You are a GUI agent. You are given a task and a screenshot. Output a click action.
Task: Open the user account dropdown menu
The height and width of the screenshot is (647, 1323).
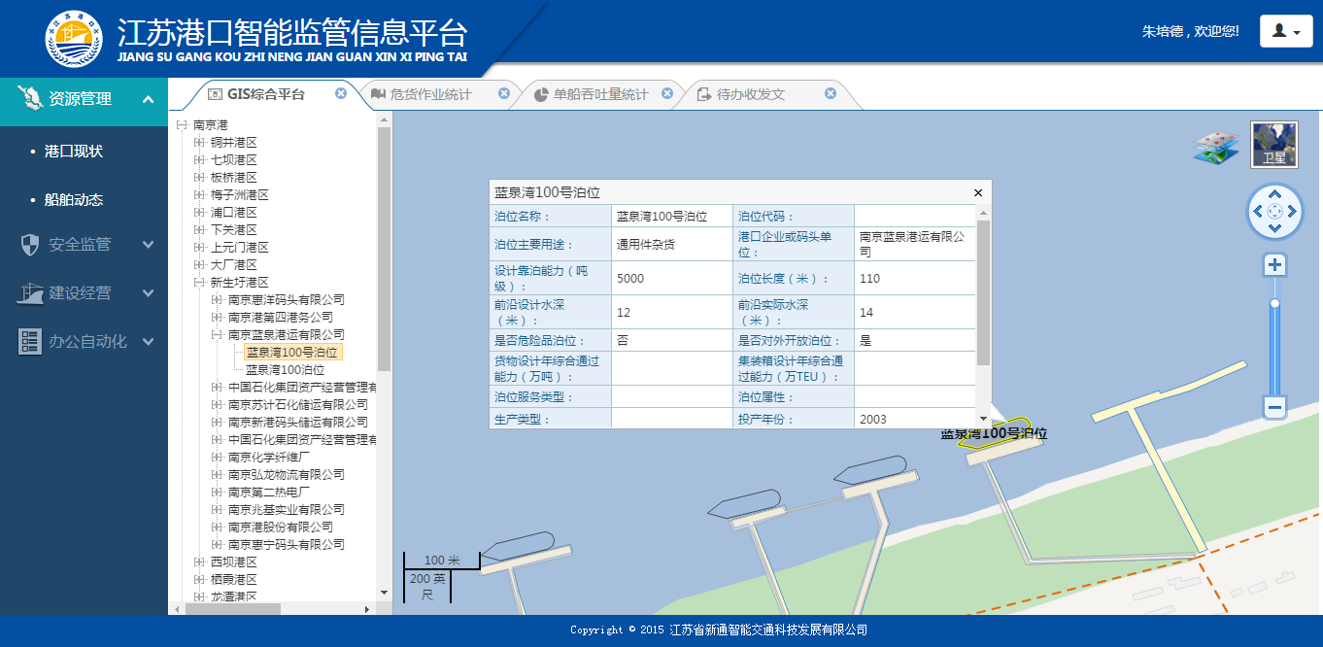(1286, 31)
